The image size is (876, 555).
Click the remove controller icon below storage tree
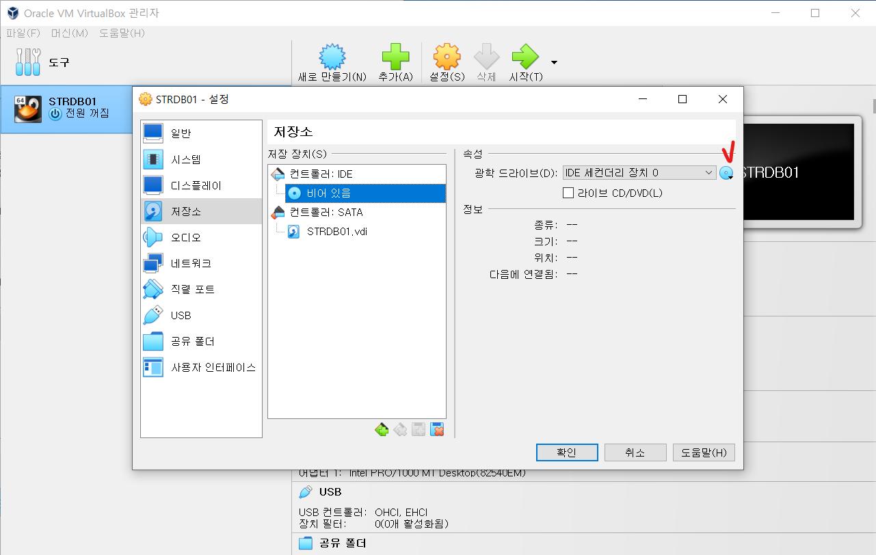pos(400,429)
